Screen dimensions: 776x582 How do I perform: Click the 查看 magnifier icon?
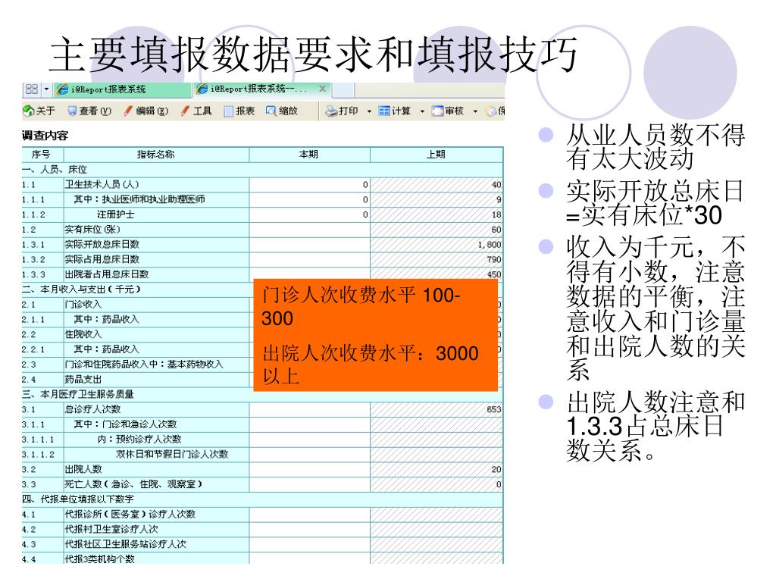coord(73,111)
